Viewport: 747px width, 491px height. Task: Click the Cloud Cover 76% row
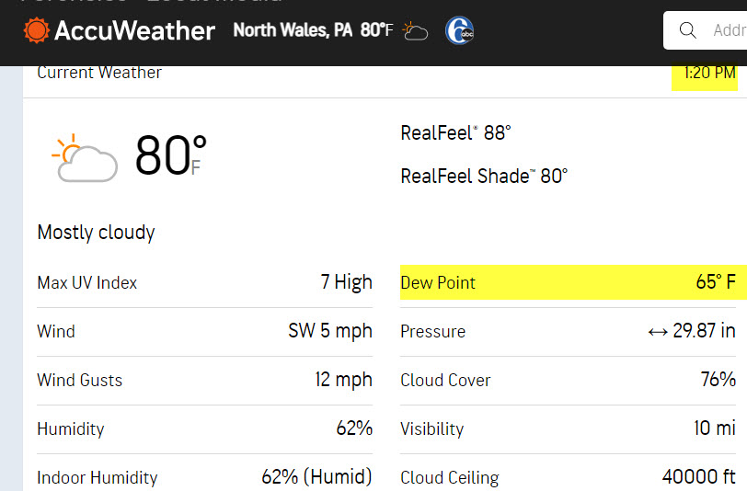point(568,380)
